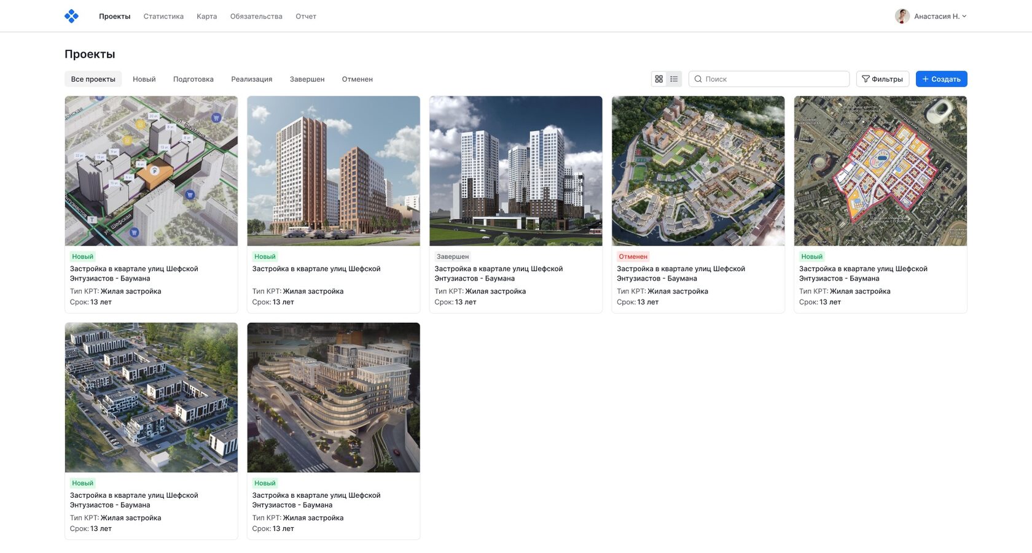Click the search magnifier icon
Viewport: 1032px width, 553px height.
(x=698, y=79)
